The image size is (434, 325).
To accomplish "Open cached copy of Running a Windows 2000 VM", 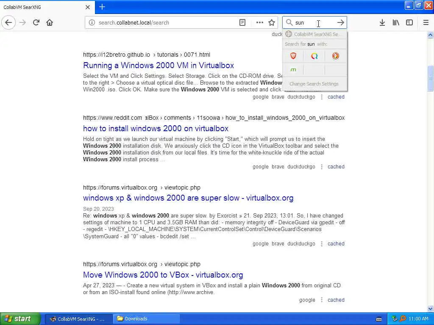I will tap(336, 97).
